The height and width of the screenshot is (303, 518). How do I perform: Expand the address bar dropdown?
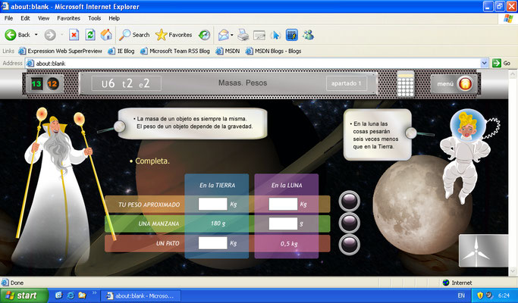click(484, 63)
